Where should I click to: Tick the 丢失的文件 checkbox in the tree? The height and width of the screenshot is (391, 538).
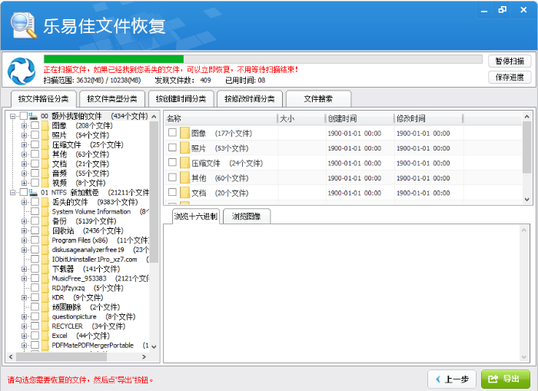[x=35, y=202]
